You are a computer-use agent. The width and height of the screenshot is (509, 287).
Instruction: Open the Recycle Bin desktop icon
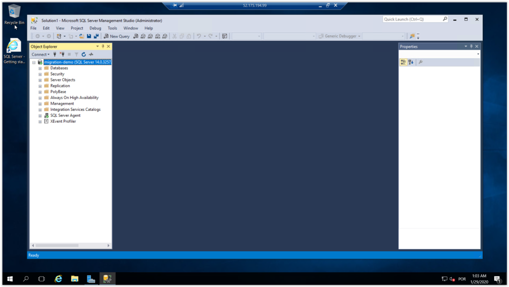pos(14,14)
